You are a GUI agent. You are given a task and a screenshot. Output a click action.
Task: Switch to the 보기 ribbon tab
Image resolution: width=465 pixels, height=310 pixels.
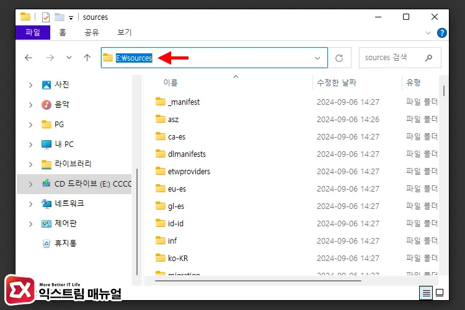pos(124,32)
